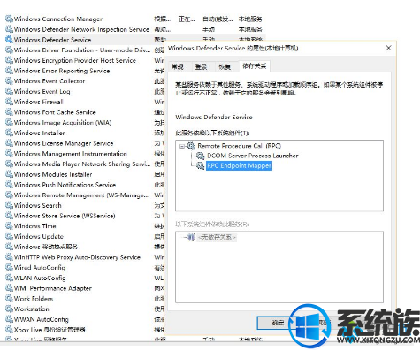Click the gear icon of Windows Event Log
Viewport: 420px width, 351px height.
tap(9, 91)
